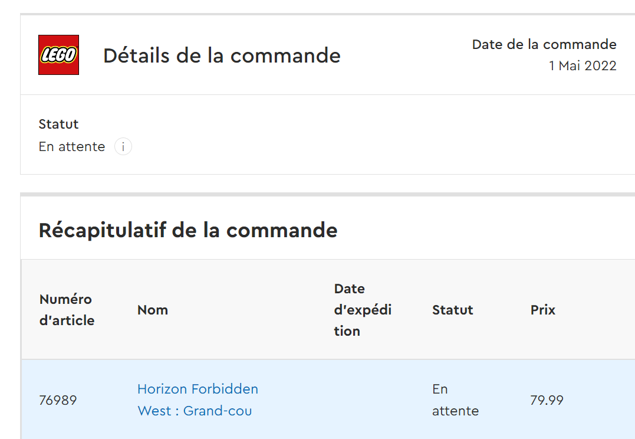
Task: Open the status info icon
Action: click(x=123, y=147)
